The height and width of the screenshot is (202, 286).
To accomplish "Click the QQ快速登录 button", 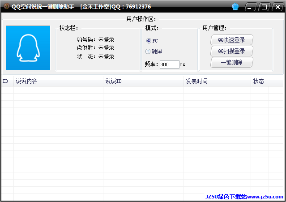I will click(232, 40).
